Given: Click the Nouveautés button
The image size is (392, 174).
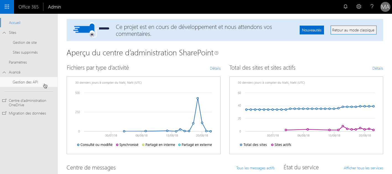Looking at the screenshot, I should (x=312, y=30).
